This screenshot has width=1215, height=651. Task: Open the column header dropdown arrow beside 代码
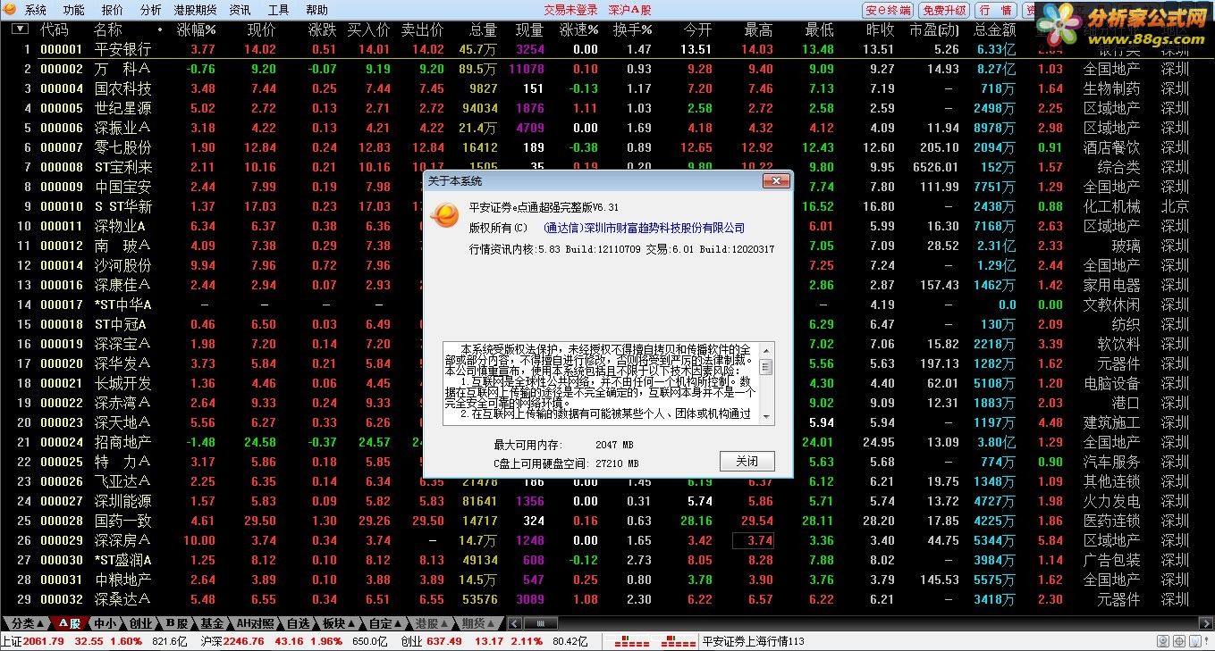20,29
